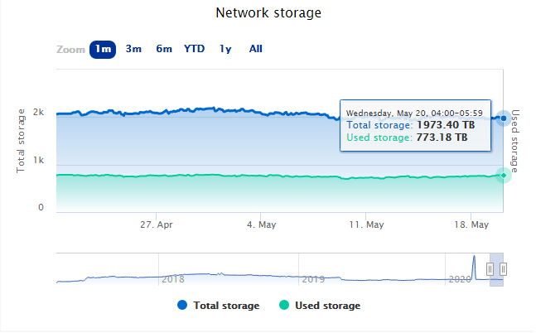Choose the YTD zoom option
The height and width of the screenshot is (333, 536).
pos(194,49)
